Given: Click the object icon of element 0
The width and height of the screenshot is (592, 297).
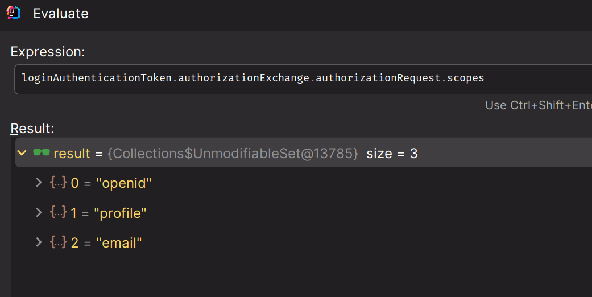Looking at the screenshot, I should tap(58, 183).
